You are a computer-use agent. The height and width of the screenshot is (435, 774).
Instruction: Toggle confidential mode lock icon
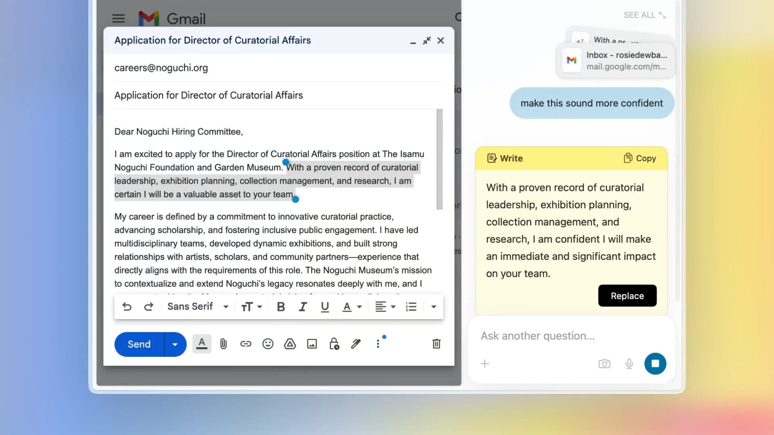[334, 344]
